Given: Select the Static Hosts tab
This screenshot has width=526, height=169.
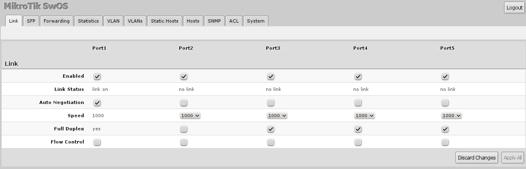Looking at the screenshot, I should pyautogui.click(x=164, y=21).
